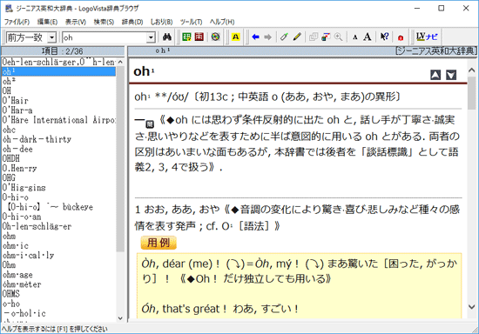Open the 前方一致 search mode dropdown
Screen dimensions: 479x334
tap(52, 37)
